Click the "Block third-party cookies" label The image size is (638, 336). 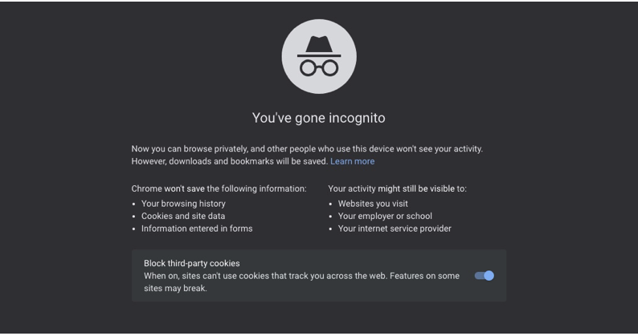(192, 263)
